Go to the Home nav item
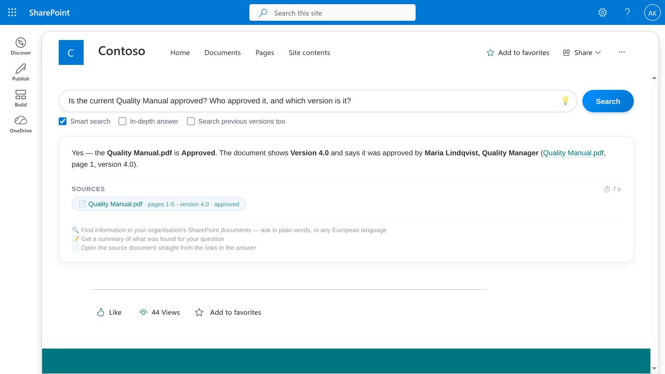This screenshot has height=374, width=665. coord(180,52)
